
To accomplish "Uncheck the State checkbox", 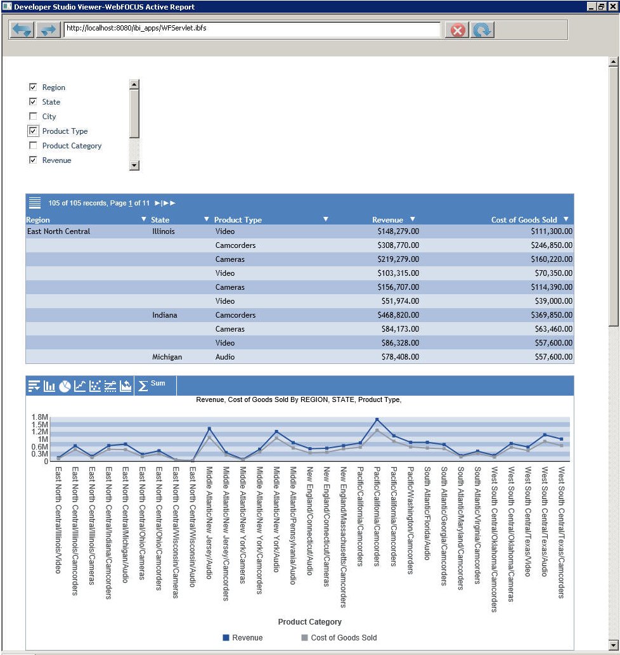I will (33, 101).
